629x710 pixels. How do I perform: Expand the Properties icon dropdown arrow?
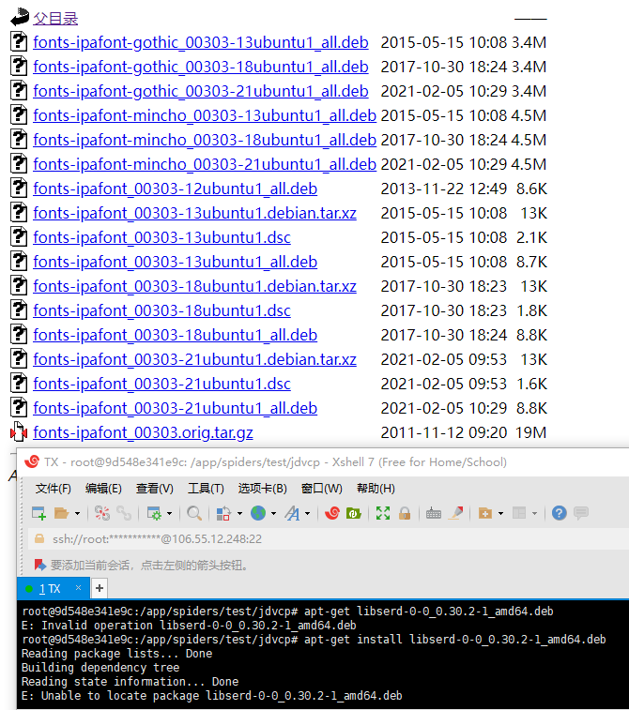tap(170, 513)
